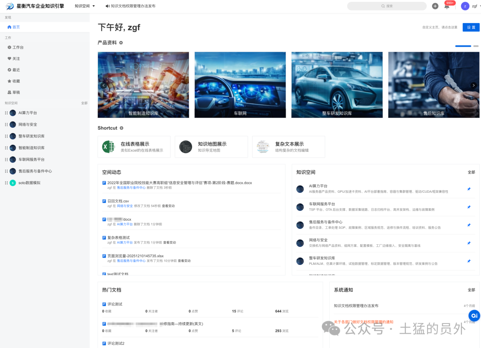This screenshot has height=348, width=481.
Task: Toggle the pin on the 车联网服务平台 row
Action: point(469,207)
